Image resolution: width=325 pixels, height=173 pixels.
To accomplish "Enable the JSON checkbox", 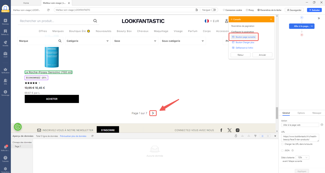I will [x=282, y=150].
